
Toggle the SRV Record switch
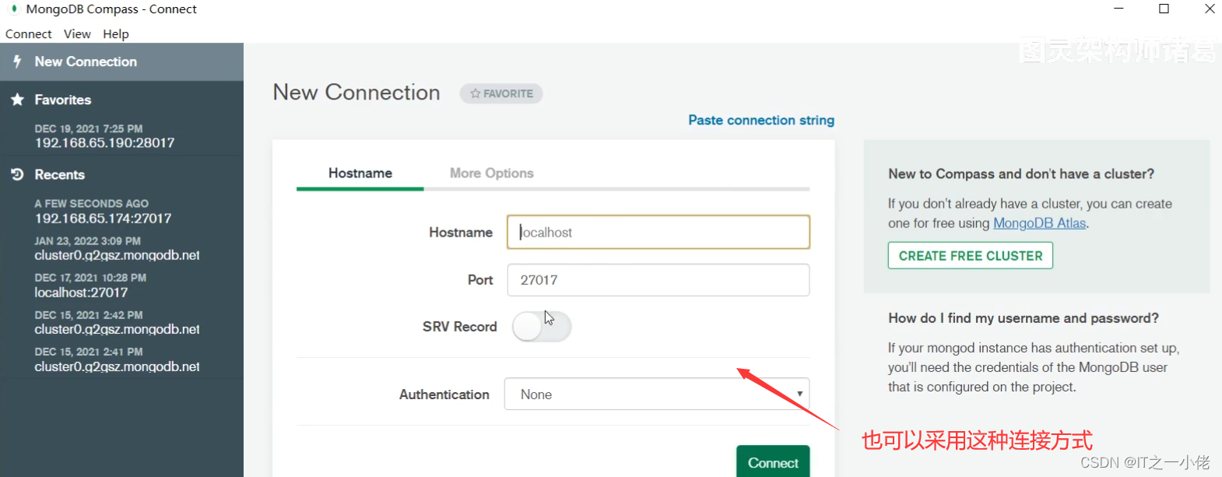click(x=542, y=327)
